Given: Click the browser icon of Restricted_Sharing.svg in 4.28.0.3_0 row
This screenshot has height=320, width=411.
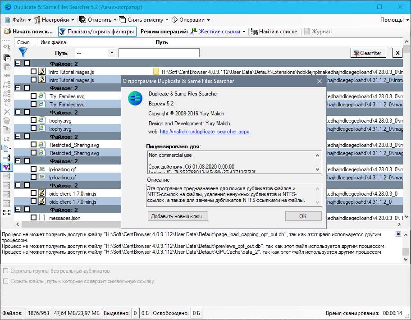Looking at the screenshot, I should click(x=41, y=144).
